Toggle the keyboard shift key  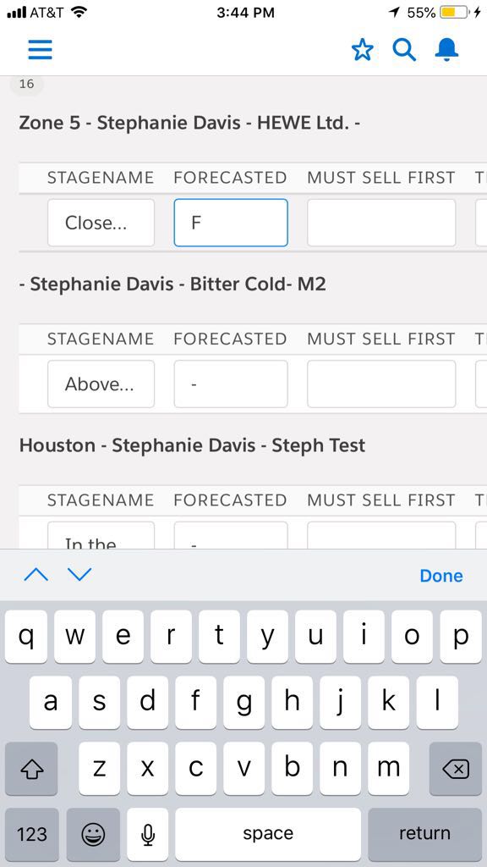(31, 769)
